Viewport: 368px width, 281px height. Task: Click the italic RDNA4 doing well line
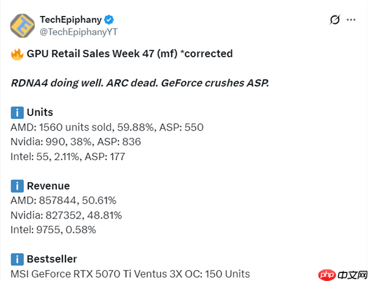pyautogui.click(x=140, y=83)
